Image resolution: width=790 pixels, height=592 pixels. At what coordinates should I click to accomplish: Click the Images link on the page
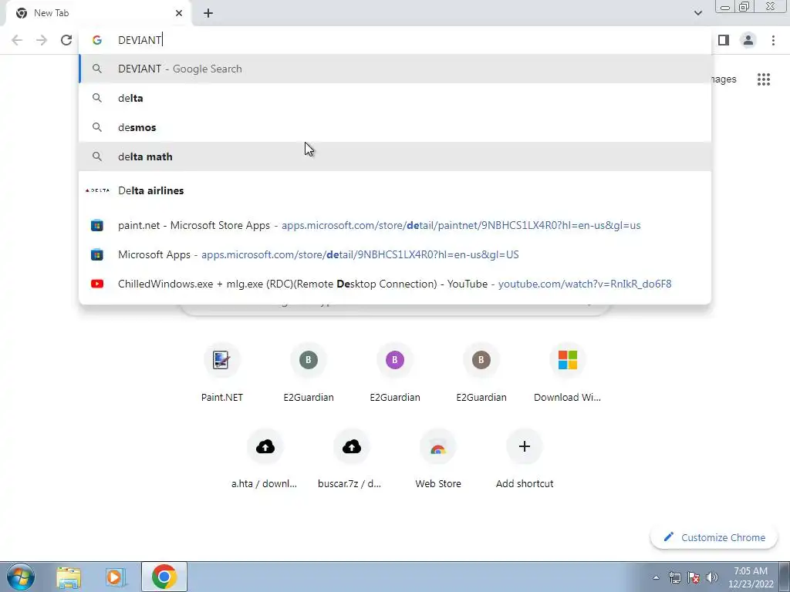[723, 79]
